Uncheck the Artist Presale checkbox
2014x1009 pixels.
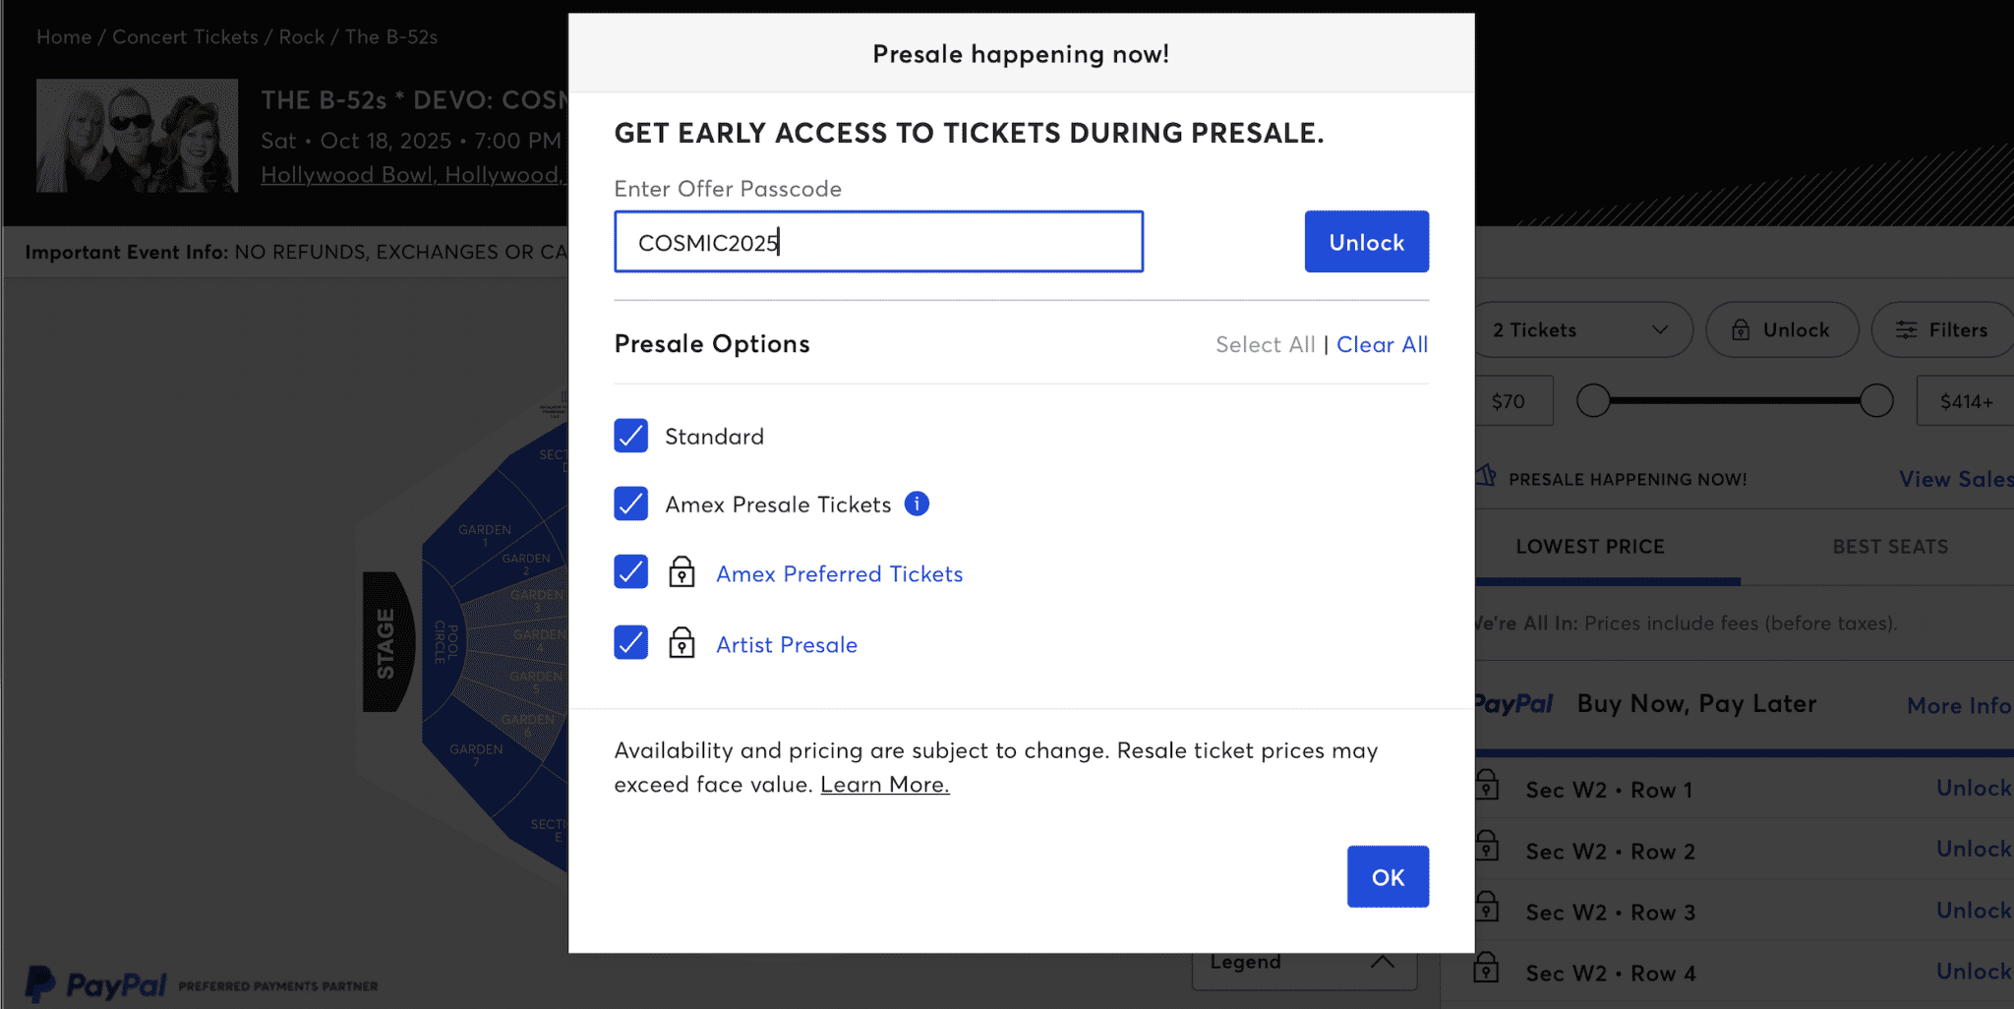tap(631, 643)
